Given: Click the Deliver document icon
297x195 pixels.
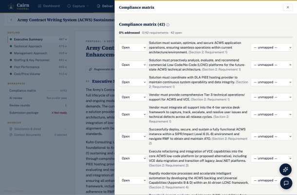Looking at the screenshot, I should click(x=98, y=6).
